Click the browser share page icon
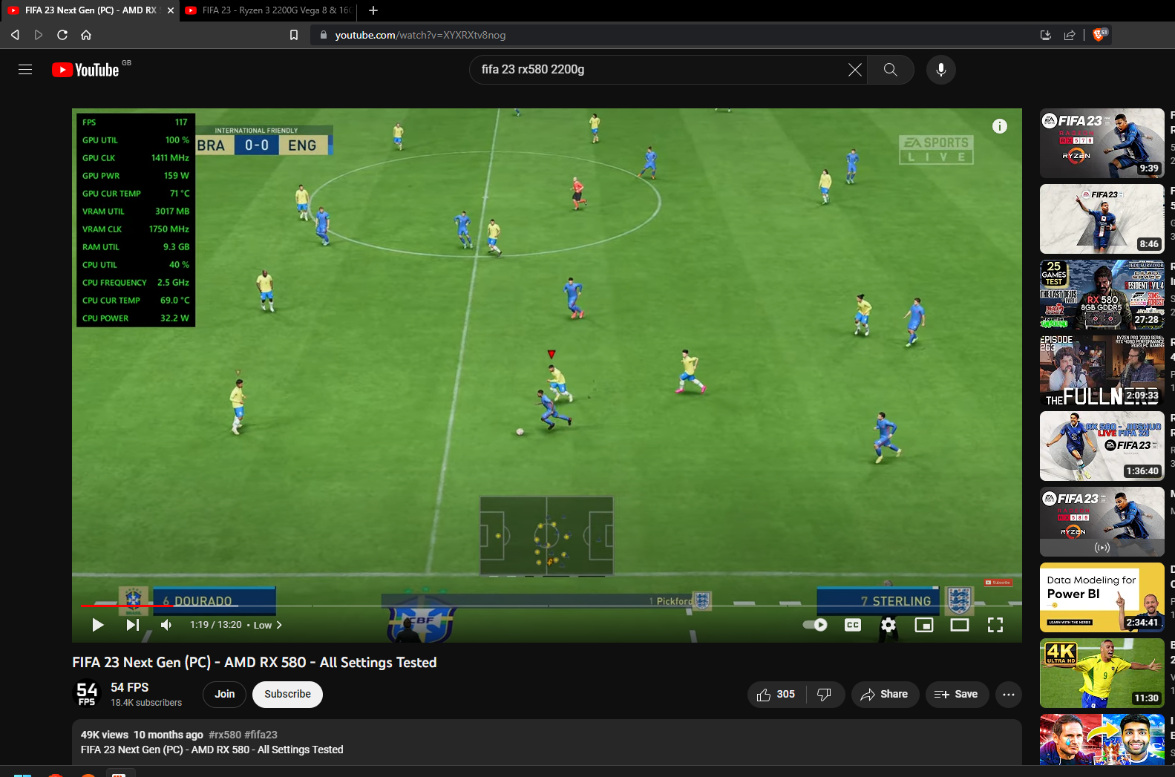This screenshot has width=1175, height=777. 1070,35
